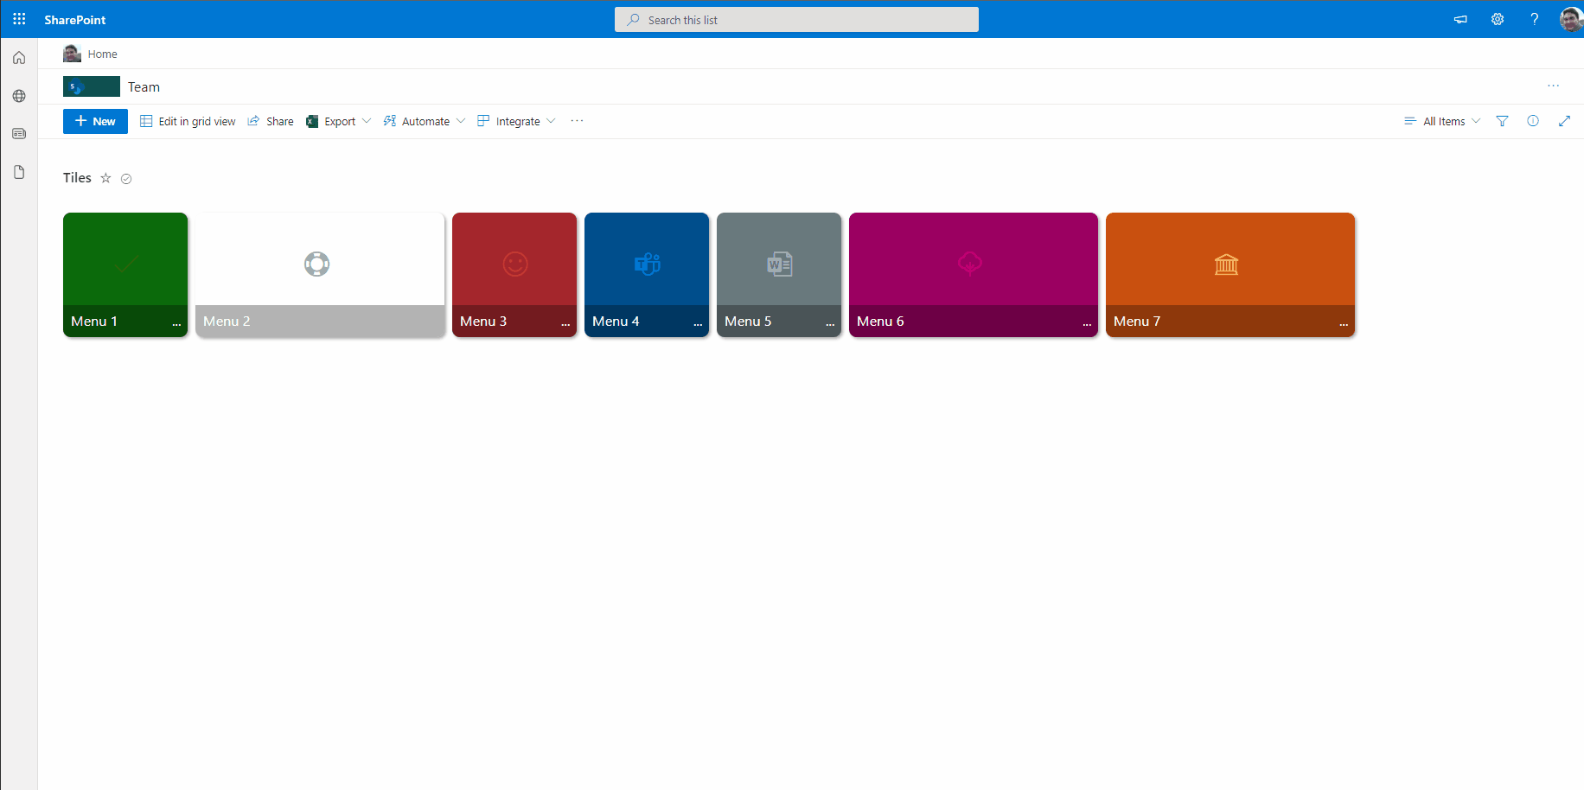This screenshot has width=1584, height=790.
Task: Open the Team site title
Action: [144, 86]
